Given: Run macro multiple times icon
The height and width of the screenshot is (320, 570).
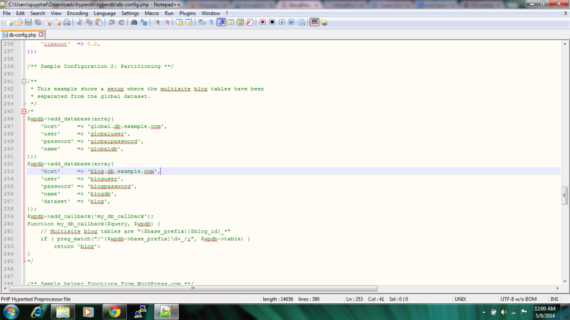Looking at the screenshot, I should pyautogui.click(x=292, y=23).
